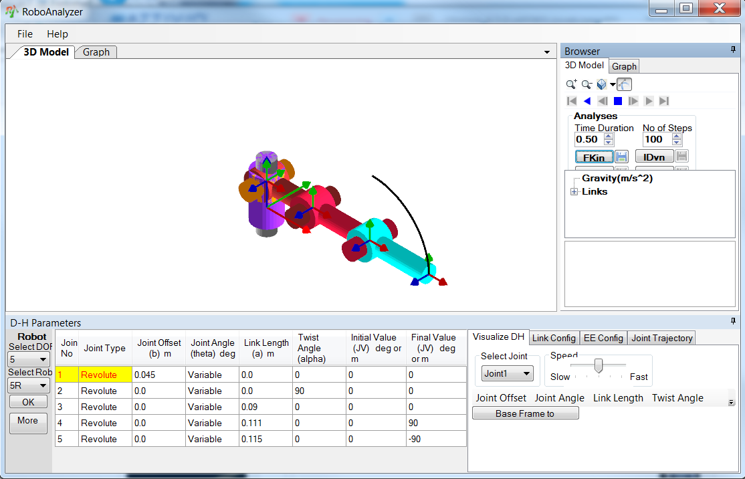The image size is (745, 479).
Task: Play the animation in reverse
Action: (587, 101)
